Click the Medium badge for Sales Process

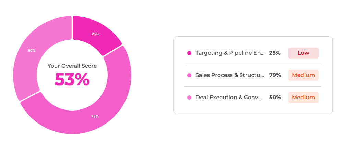pos(303,75)
